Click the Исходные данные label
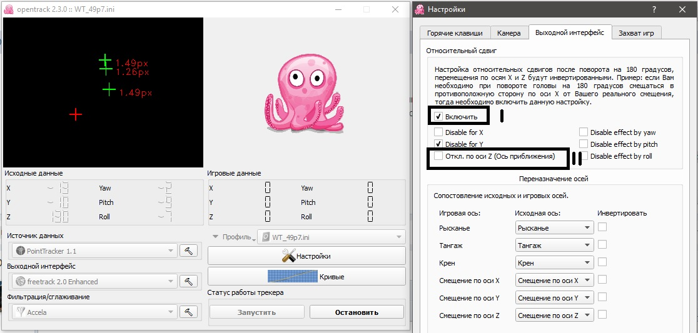The width and height of the screenshot is (698, 333). pyautogui.click(x=35, y=173)
